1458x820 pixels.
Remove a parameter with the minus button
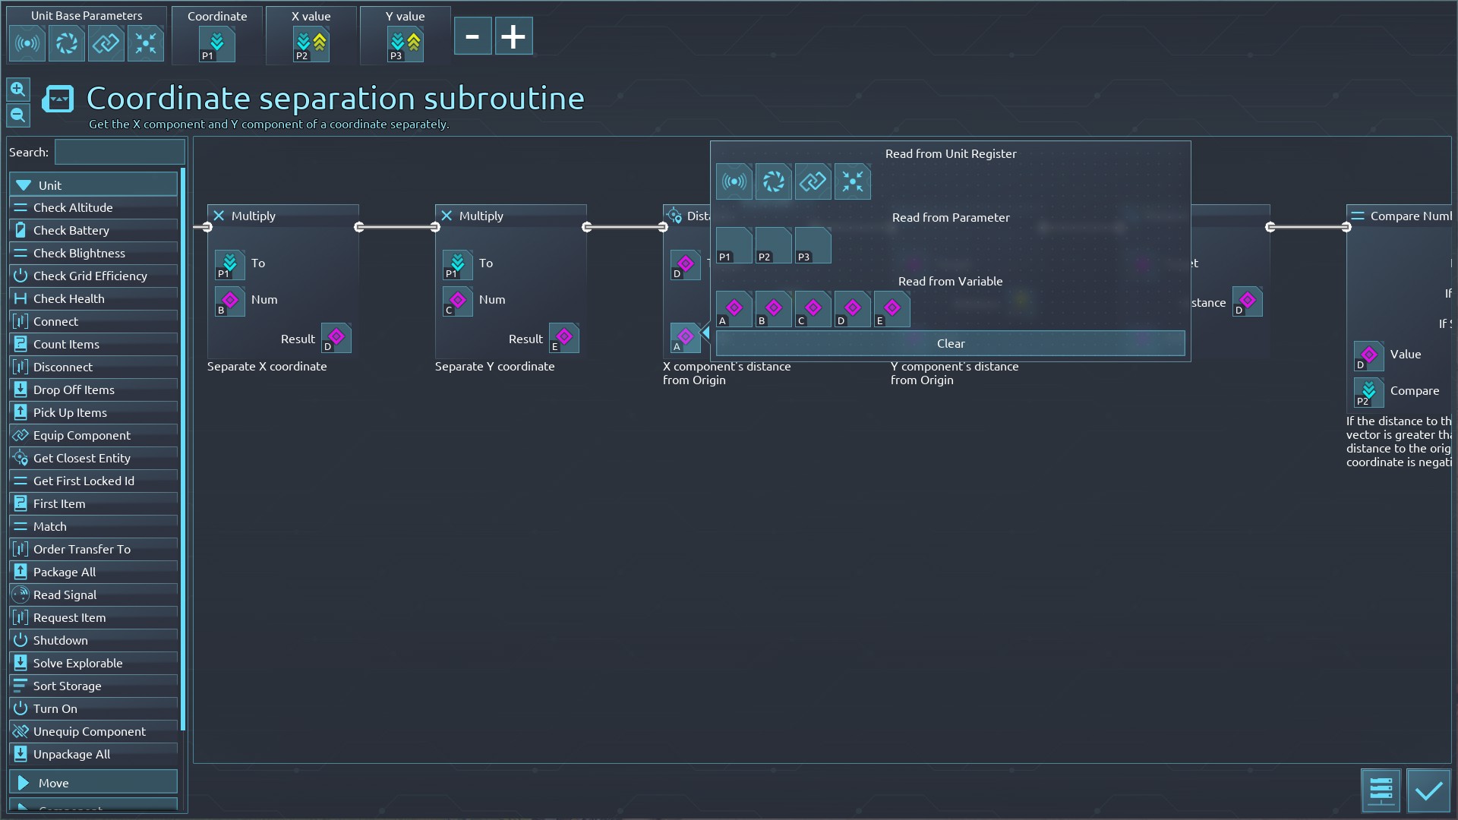472,36
